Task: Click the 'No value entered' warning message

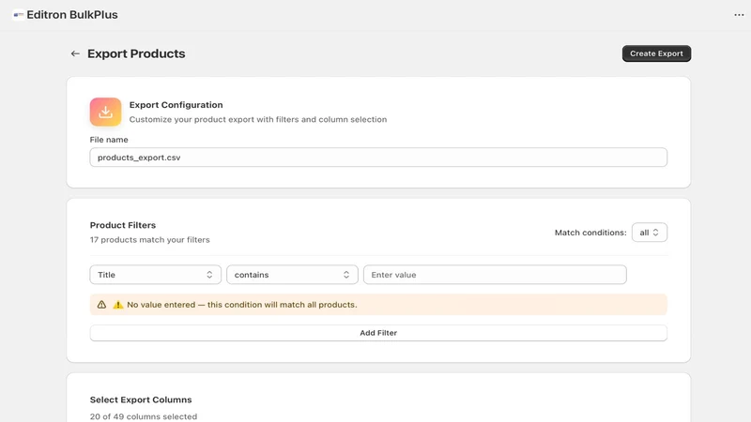Action: pyautogui.click(x=242, y=305)
